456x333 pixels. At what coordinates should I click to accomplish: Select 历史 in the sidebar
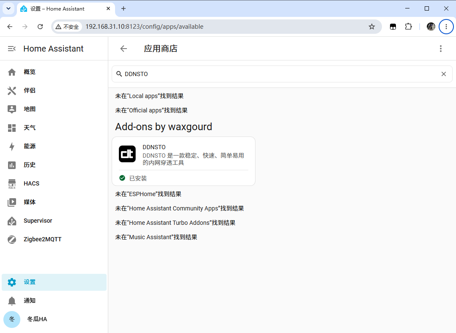(30, 165)
